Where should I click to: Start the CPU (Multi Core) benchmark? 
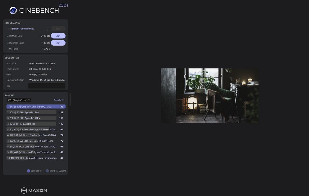pyautogui.click(x=58, y=36)
